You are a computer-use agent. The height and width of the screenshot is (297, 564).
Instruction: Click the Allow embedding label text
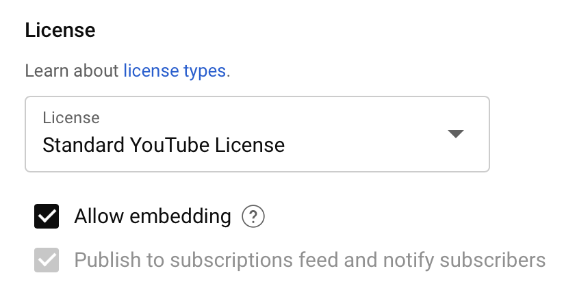[x=153, y=216]
